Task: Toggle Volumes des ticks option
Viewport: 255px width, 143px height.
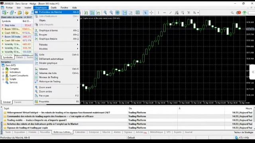Action: pyautogui.click(x=57, y=73)
